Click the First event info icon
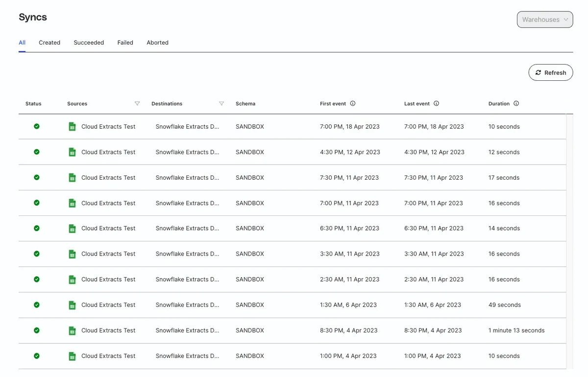 pyautogui.click(x=353, y=103)
